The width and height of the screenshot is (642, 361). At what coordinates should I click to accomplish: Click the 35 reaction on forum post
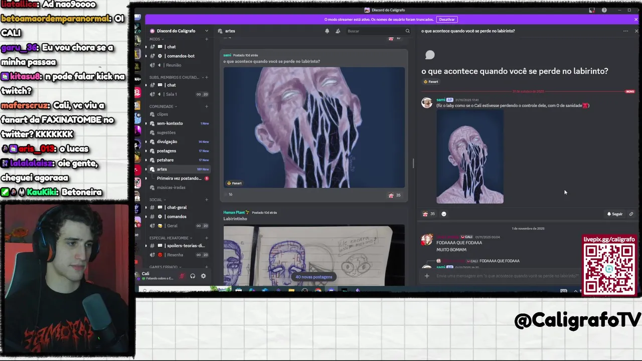click(x=395, y=195)
